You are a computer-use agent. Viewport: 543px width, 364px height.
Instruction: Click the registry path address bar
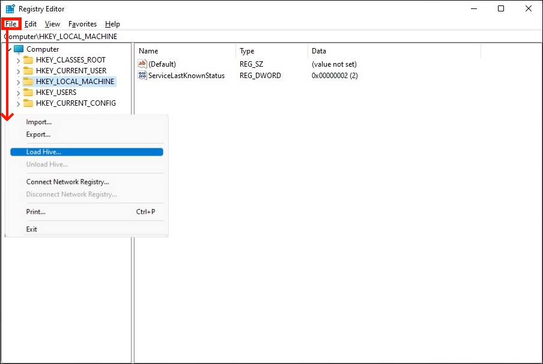point(270,37)
